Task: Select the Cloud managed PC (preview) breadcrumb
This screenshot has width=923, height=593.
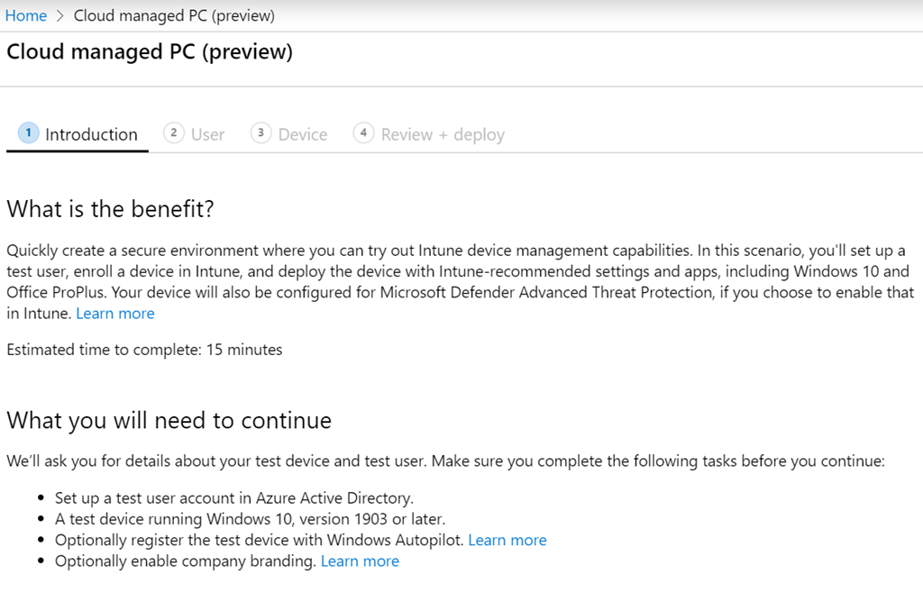Action: pyautogui.click(x=174, y=15)
